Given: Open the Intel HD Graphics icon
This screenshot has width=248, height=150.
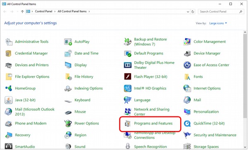Looking at the screenshot, I should [x=128, y=88].
